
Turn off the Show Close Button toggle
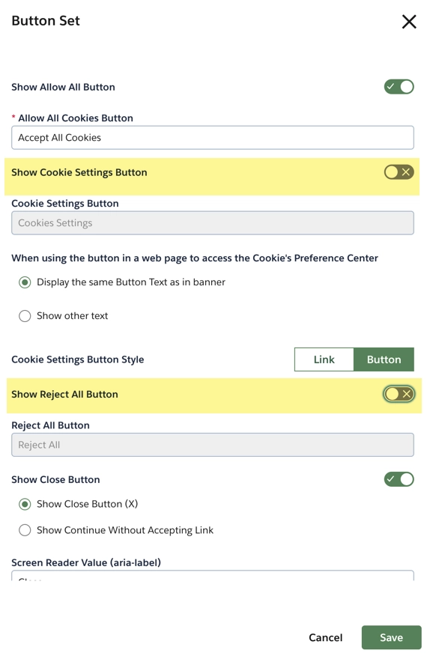399,479
